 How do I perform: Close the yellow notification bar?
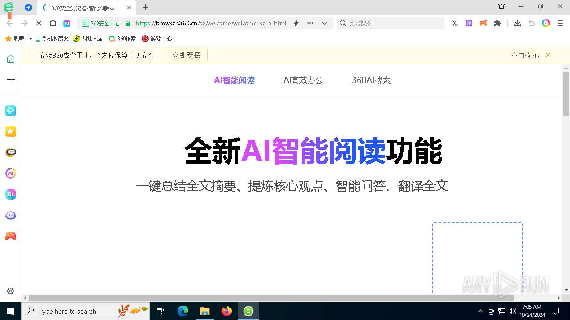tap(548, 55)
